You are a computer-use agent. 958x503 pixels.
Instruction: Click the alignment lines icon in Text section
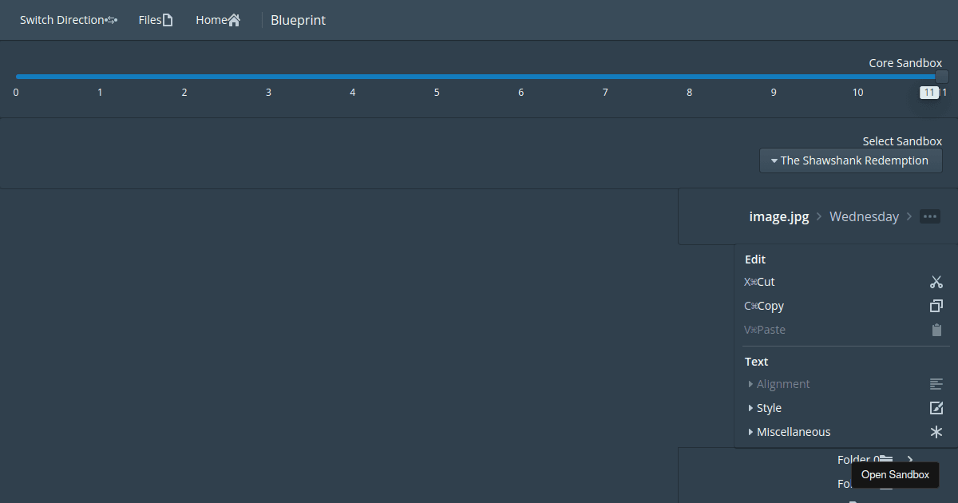point(936,384)
